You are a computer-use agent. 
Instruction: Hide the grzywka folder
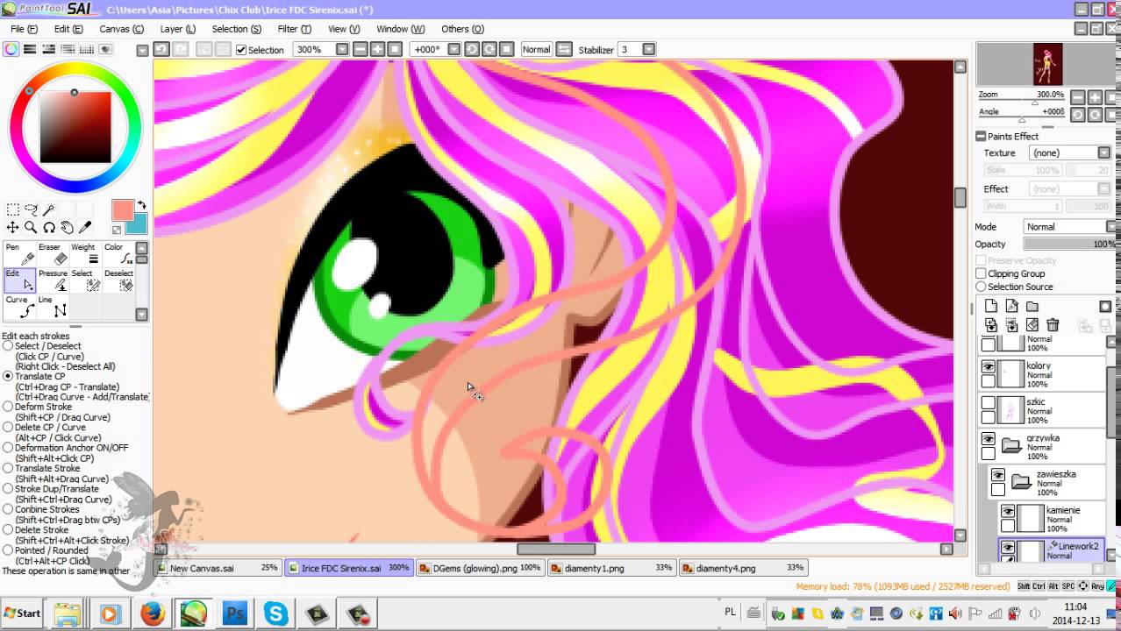click(x=989, y=439)
